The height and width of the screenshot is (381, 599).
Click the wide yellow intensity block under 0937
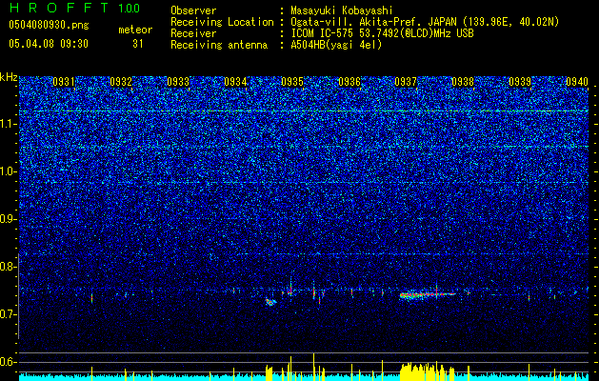coord(427,371)
